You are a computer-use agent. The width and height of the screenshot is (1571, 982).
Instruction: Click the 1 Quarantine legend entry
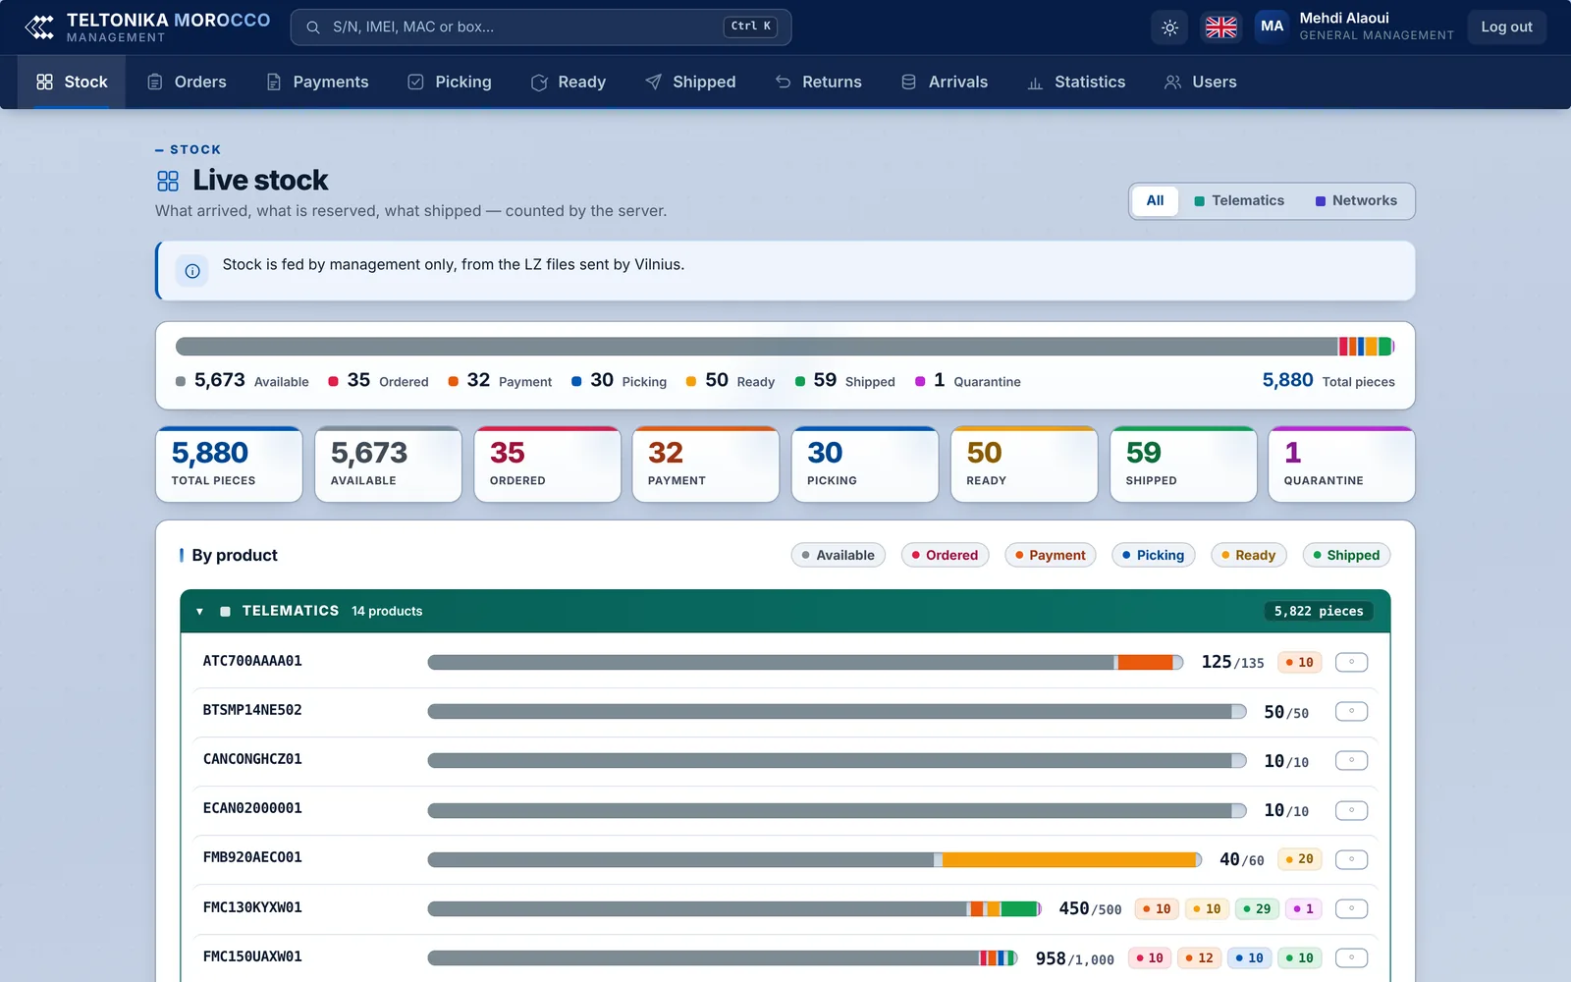coord(968,381)
